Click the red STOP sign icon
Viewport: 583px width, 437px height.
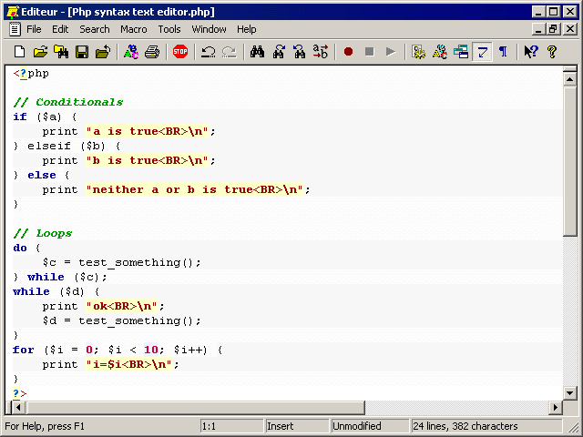[180, 52]
